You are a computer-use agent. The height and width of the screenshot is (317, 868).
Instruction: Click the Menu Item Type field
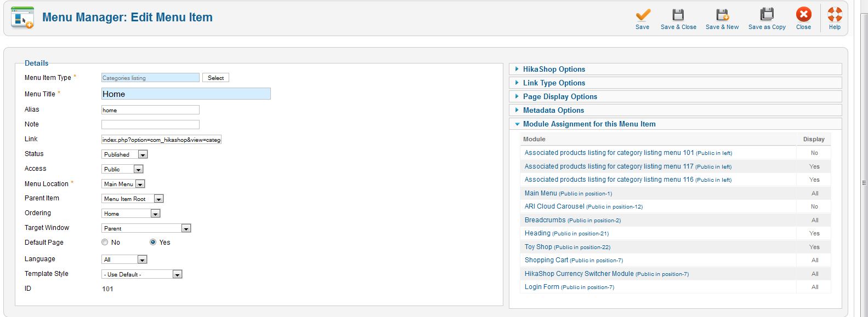click(x=150, y=78)
